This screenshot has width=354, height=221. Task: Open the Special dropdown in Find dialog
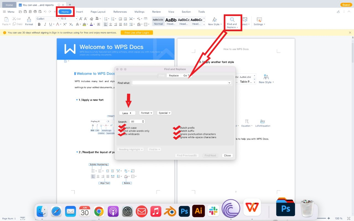pos(164,113)
